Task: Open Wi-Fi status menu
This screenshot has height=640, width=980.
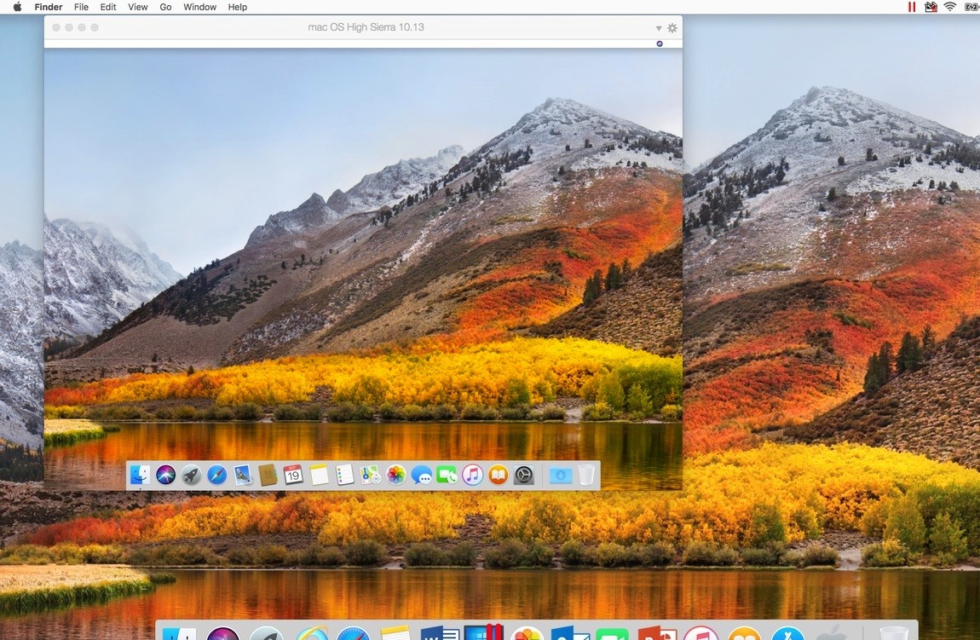Action: point(950,7)
